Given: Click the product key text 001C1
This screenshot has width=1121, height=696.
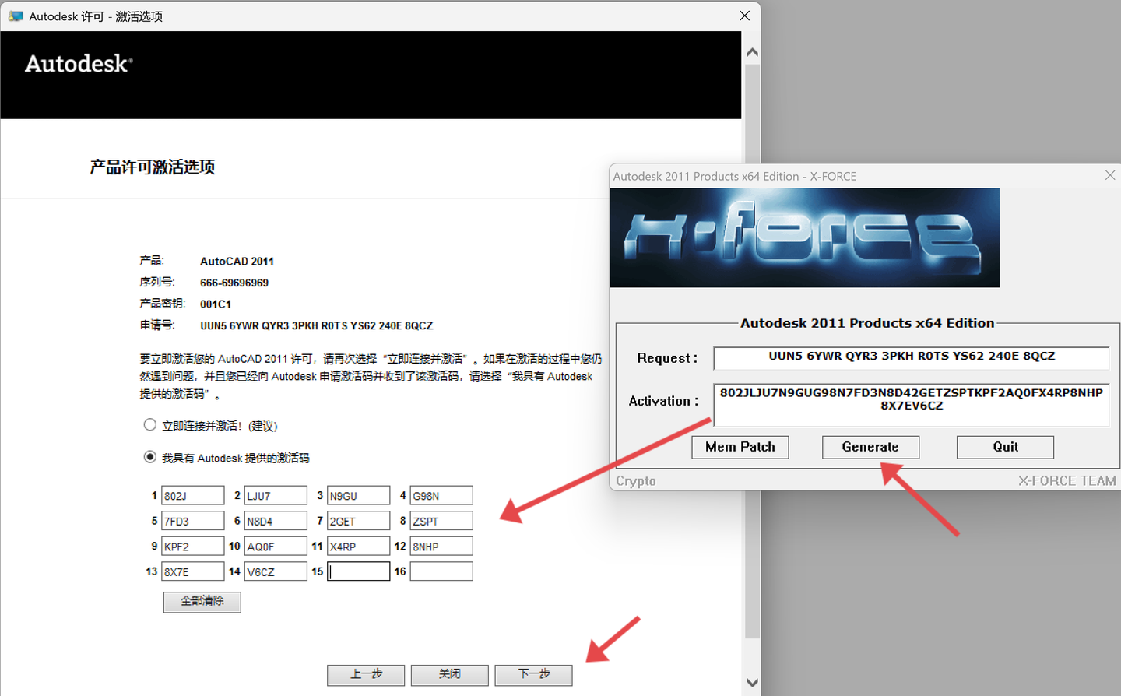Looking at the screenshot, I should click(x=216, y=304).
